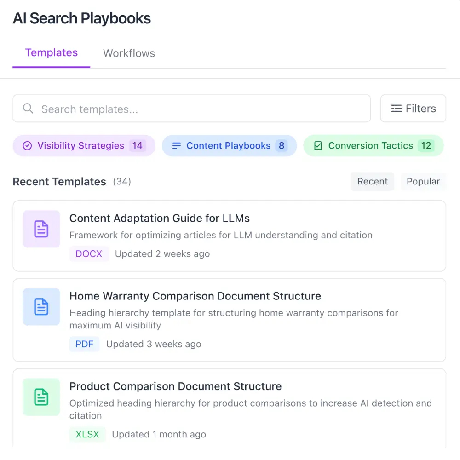The image size is (460, 460).
Task: Switch to the Workflows tab
Action: coord(129,53)
